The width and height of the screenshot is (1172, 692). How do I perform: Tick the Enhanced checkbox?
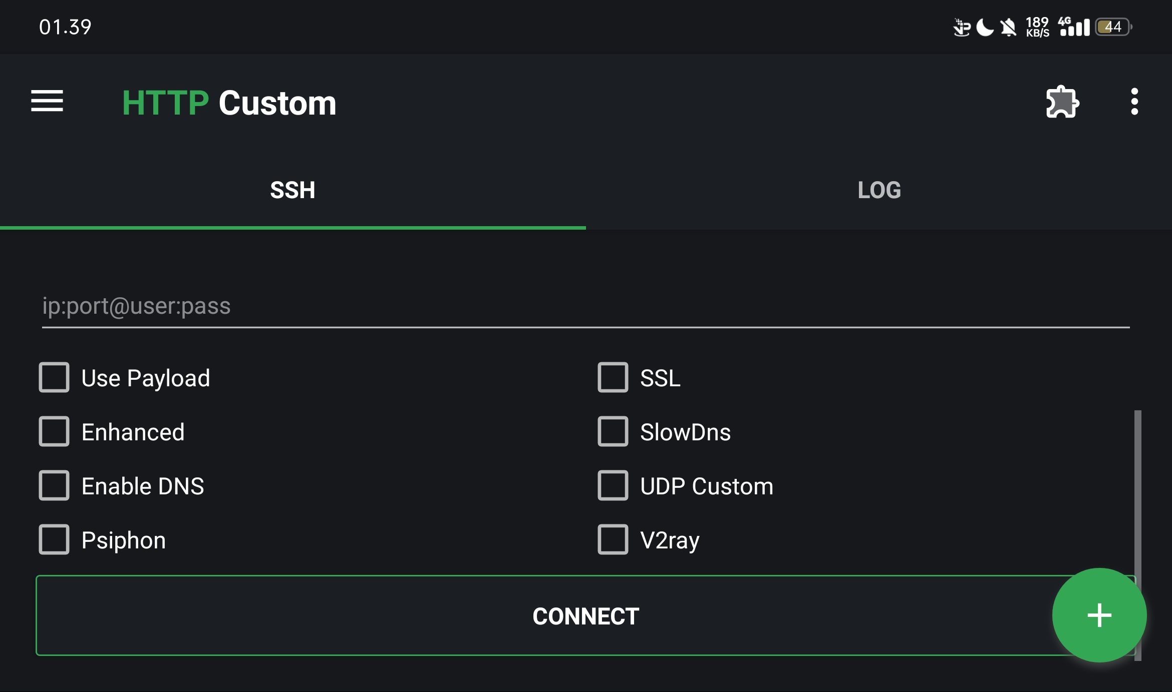pos(54,431)
